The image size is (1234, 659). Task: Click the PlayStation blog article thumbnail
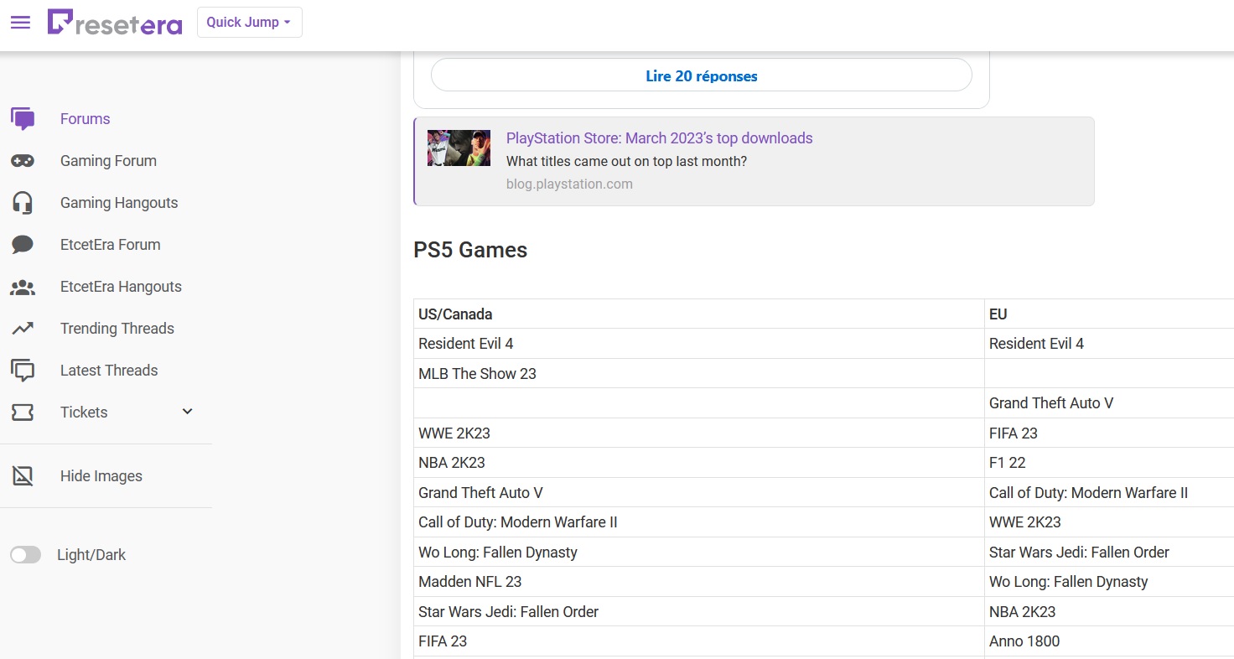(x=459, y=148)
